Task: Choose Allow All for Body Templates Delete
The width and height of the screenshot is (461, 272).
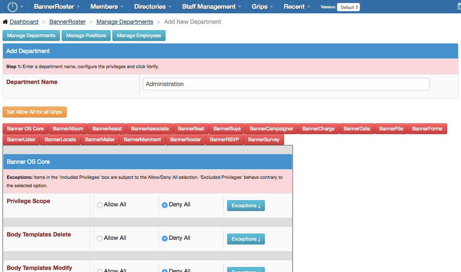Action: 100,238
